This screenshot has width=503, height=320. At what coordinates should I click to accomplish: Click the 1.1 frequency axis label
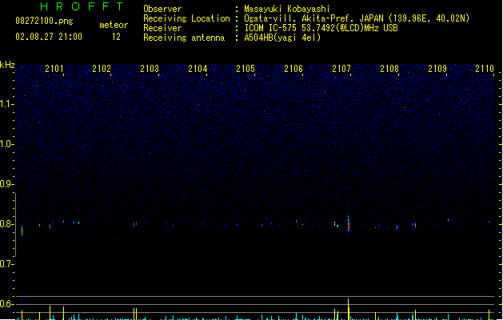pos(6,104)
